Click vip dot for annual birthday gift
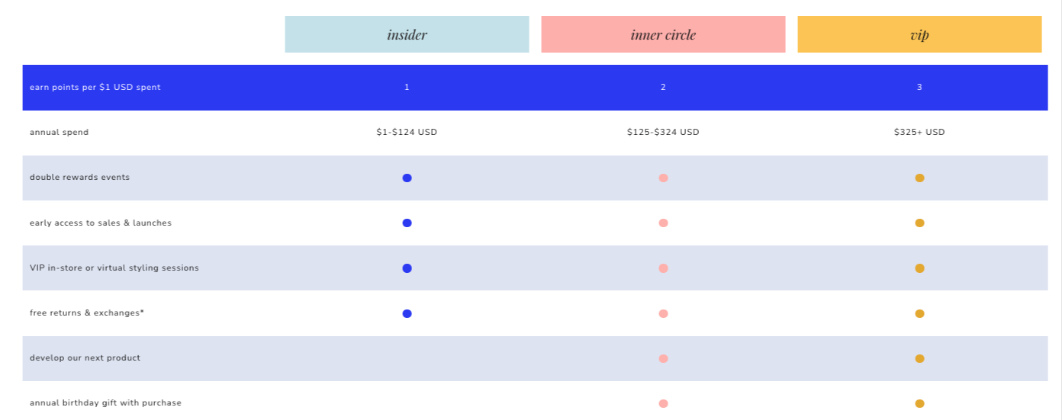The width and height of the screenshot is (1062, 420). (919, 403)
